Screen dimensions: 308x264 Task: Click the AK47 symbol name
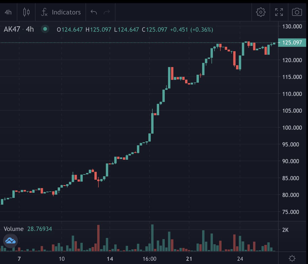tap(12, 29)
